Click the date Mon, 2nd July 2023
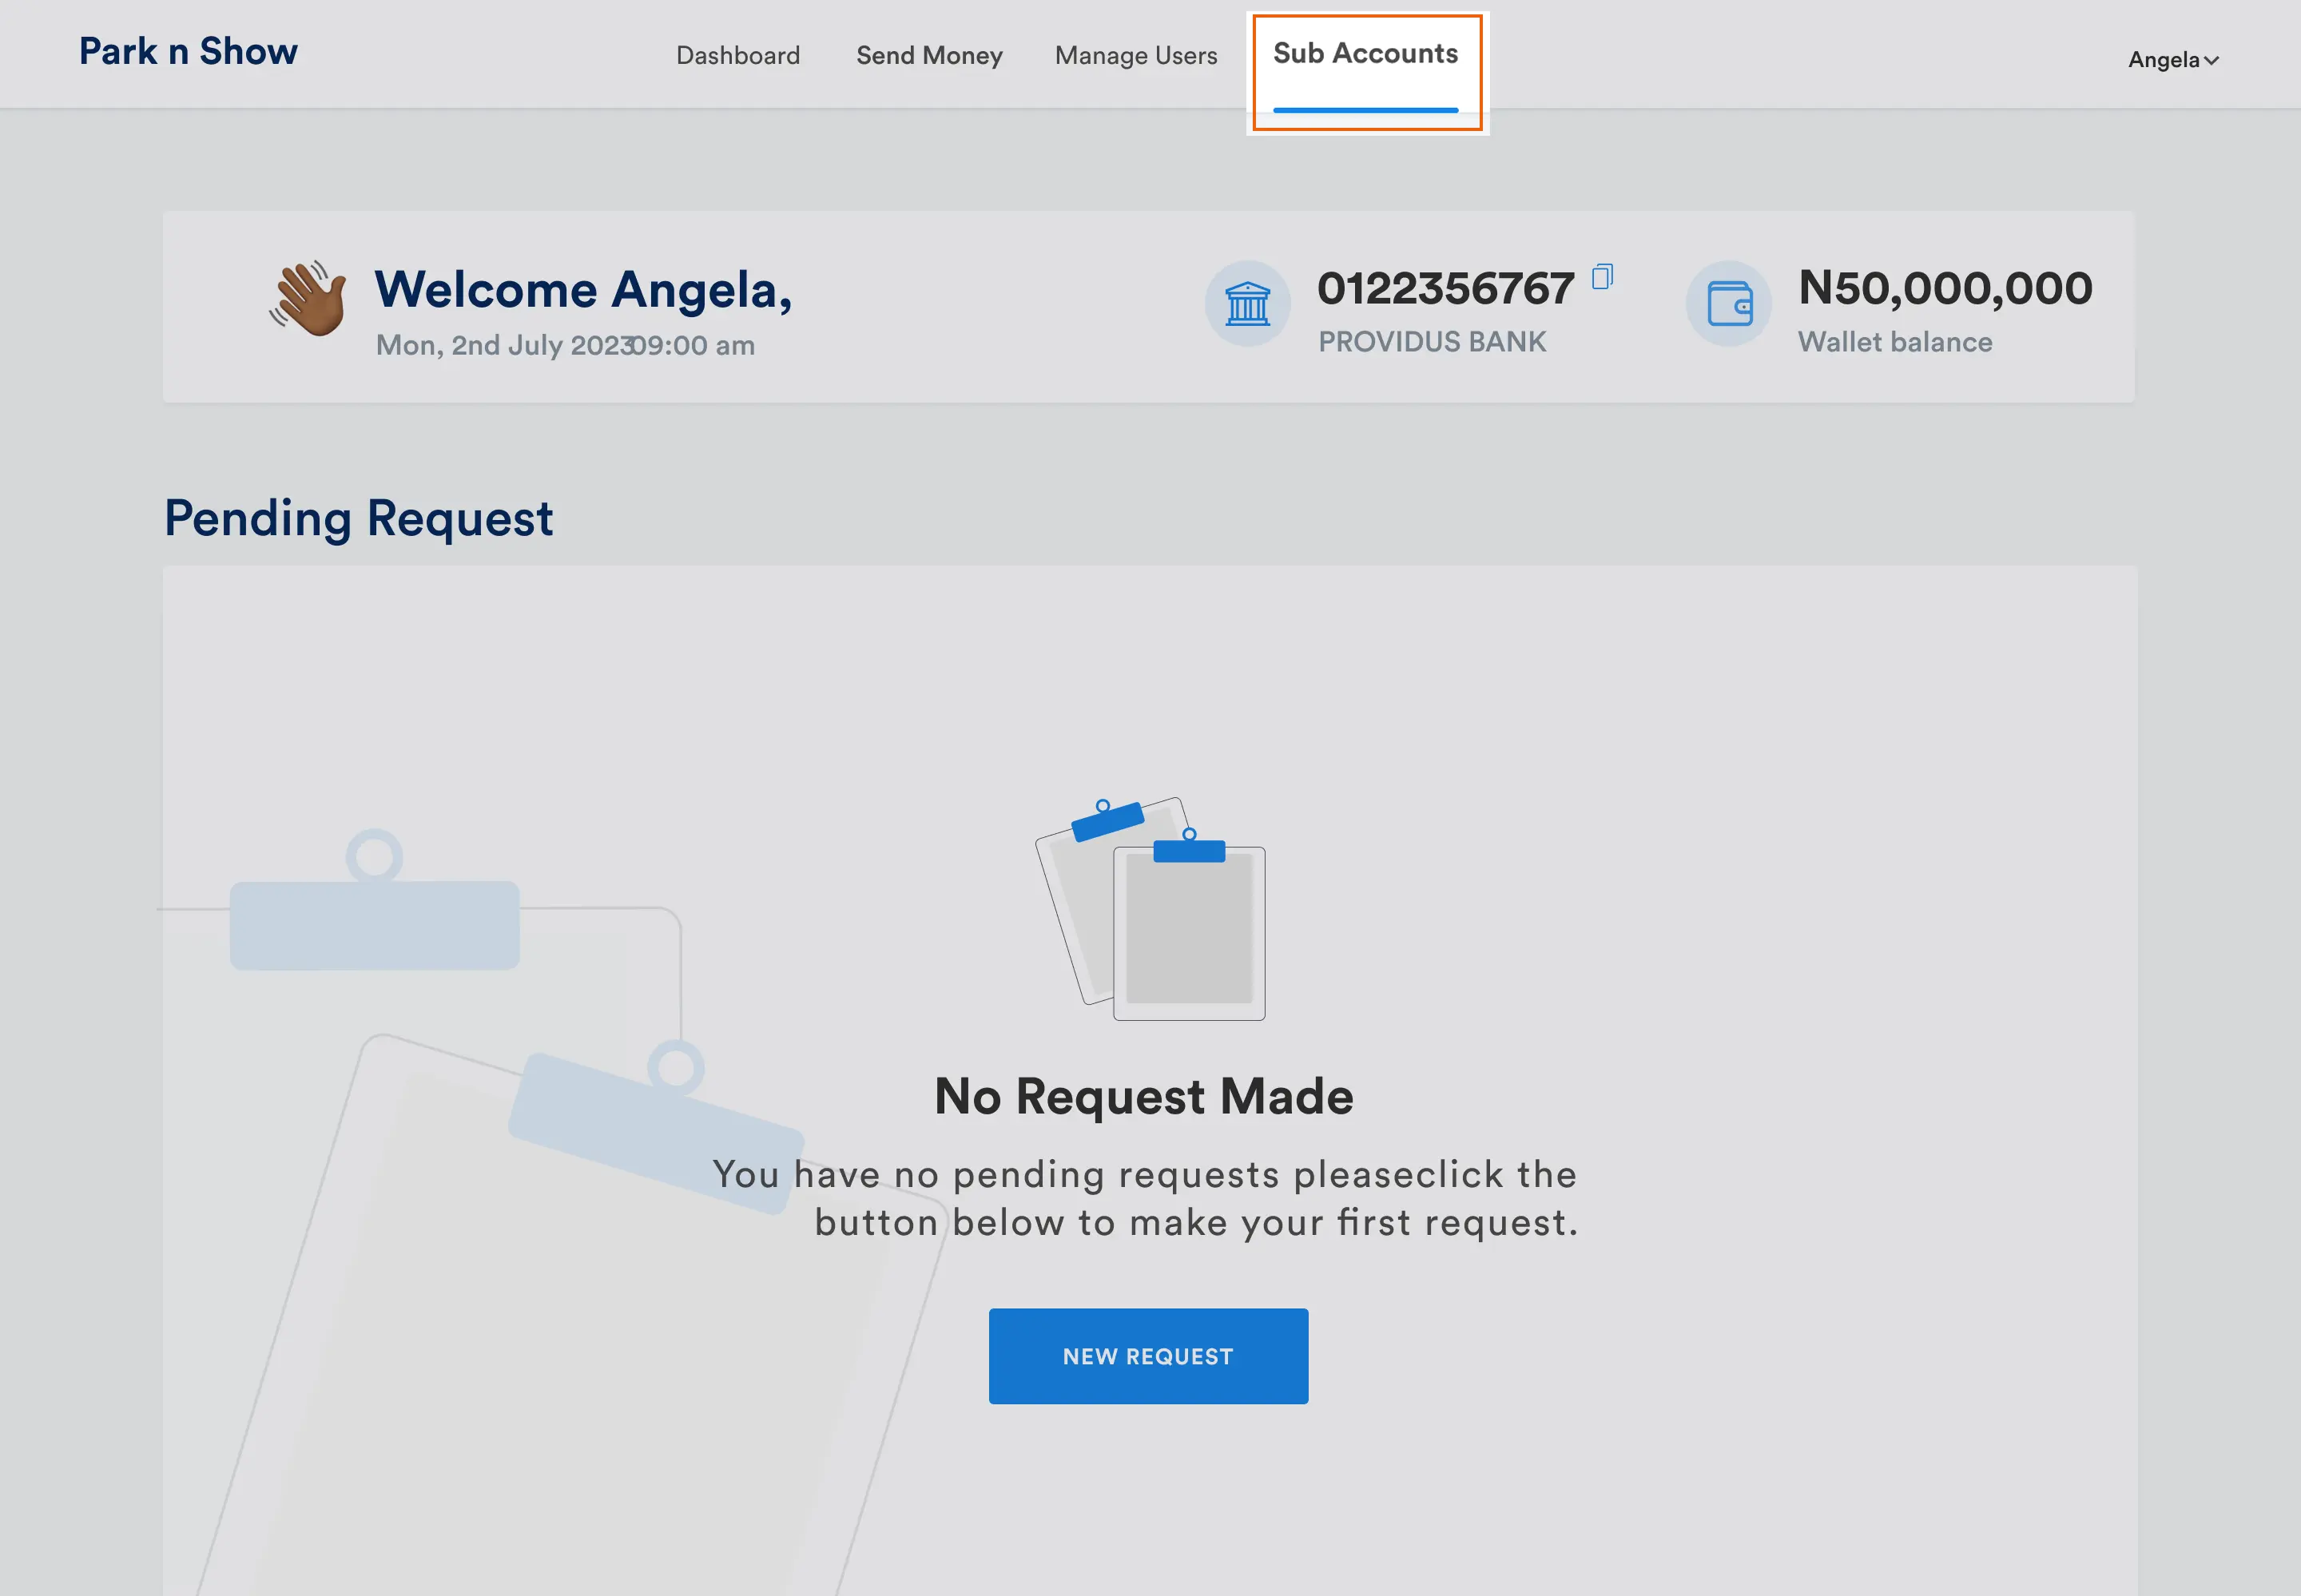The height and width of the screenshot is (1596, 2301). [x=505, y=345]
